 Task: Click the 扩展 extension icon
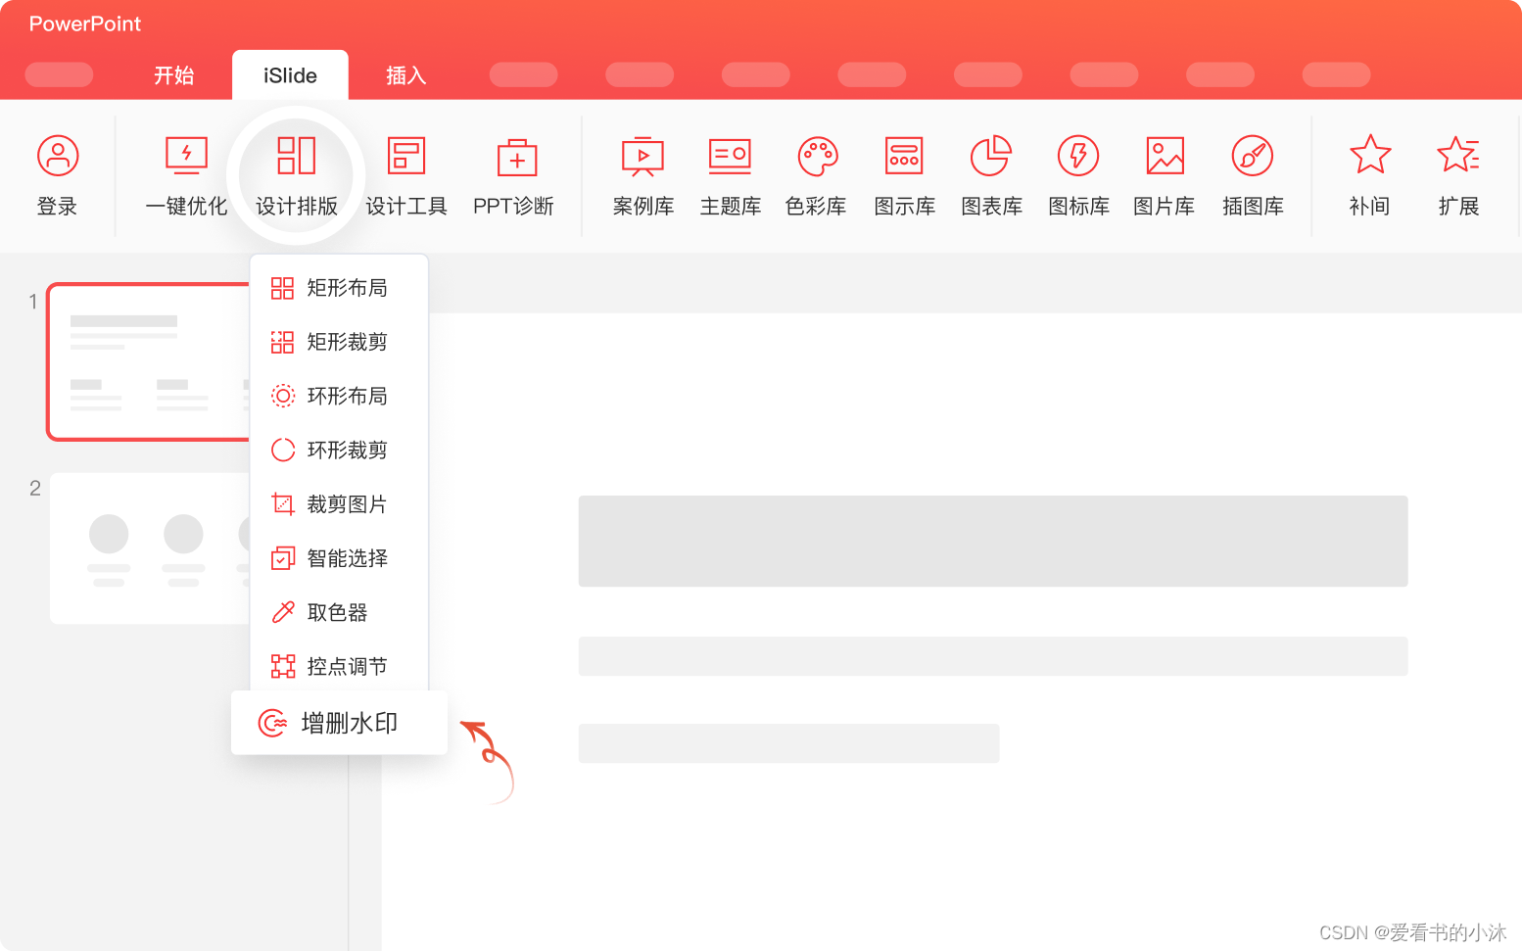point(1458,155)
